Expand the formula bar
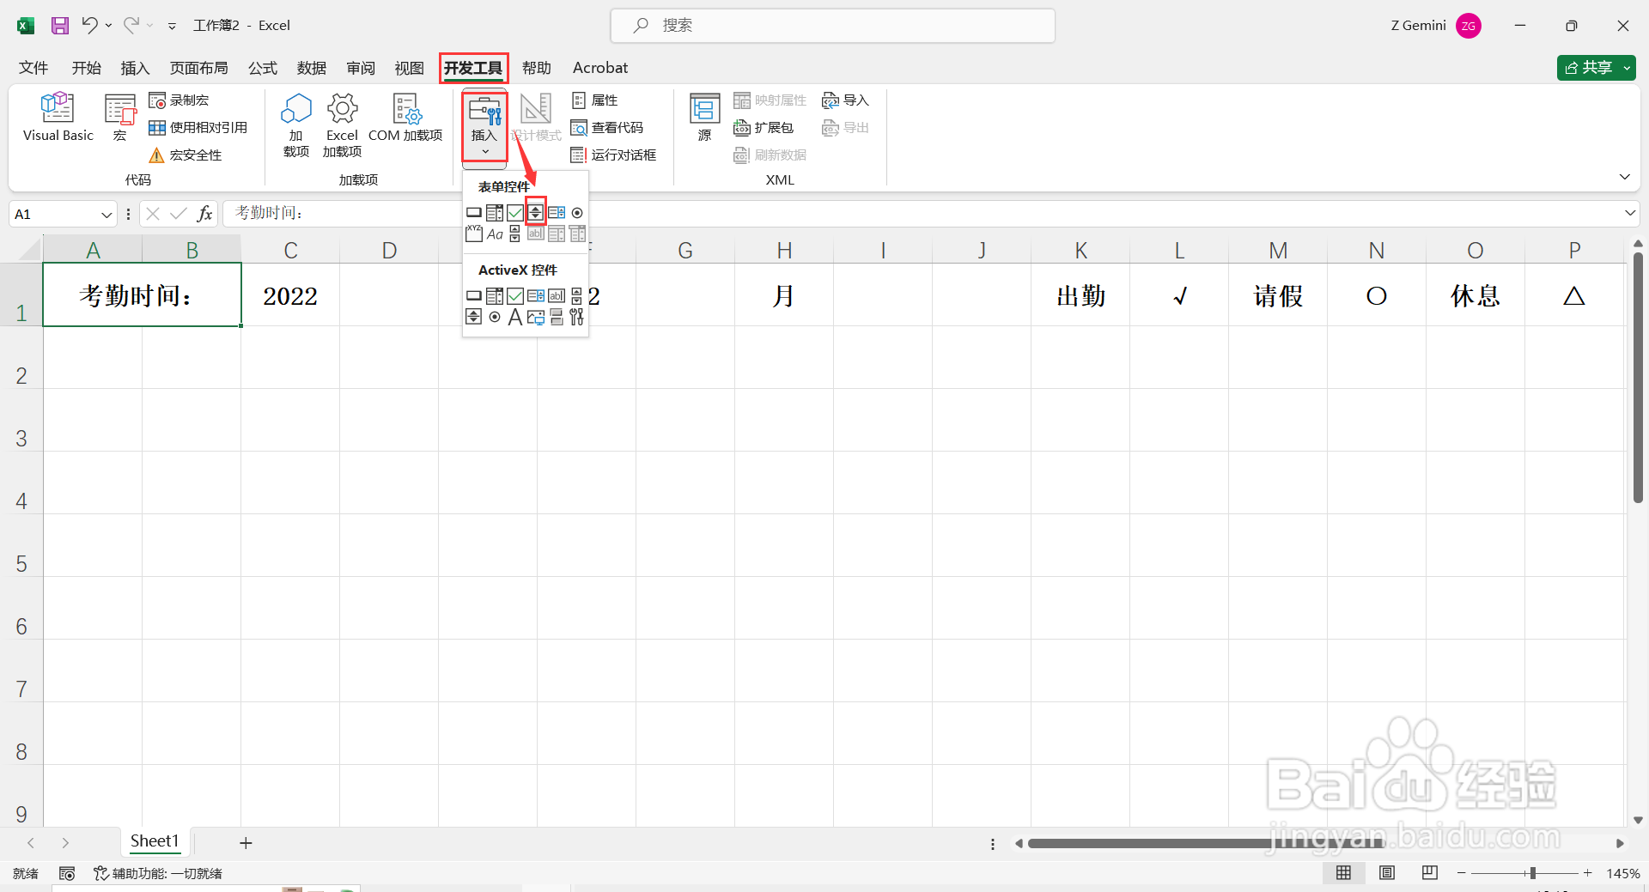The height and width of the screenshot is (892, 1649). click(1629, 214)
